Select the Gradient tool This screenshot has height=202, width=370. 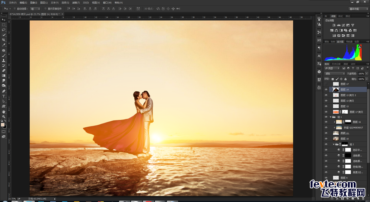click(4, 76)
